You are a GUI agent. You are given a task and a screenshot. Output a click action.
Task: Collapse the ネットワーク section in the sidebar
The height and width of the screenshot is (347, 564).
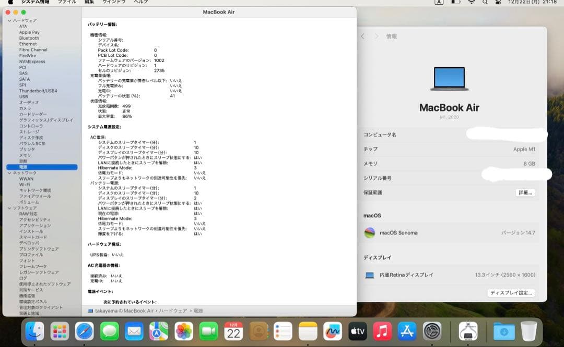9,172
